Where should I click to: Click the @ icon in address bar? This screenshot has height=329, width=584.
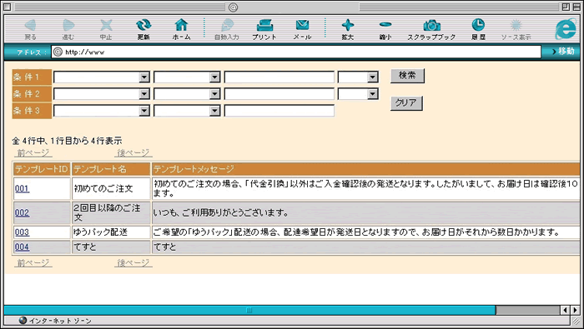click(x=58, y=52)
